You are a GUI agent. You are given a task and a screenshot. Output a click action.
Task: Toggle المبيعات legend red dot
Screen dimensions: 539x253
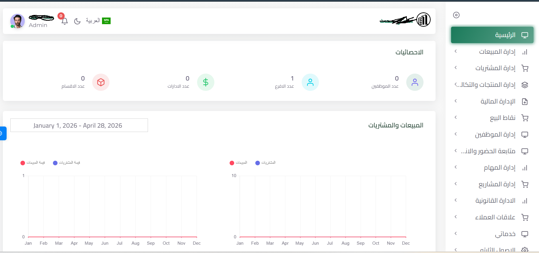[x=232, y=163]
